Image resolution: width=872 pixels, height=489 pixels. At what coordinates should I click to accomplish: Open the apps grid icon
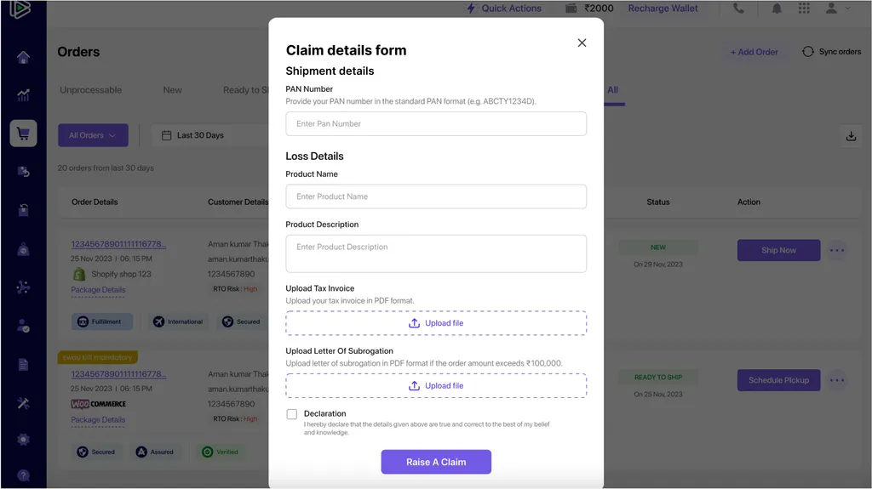click(x=804, y=9)
